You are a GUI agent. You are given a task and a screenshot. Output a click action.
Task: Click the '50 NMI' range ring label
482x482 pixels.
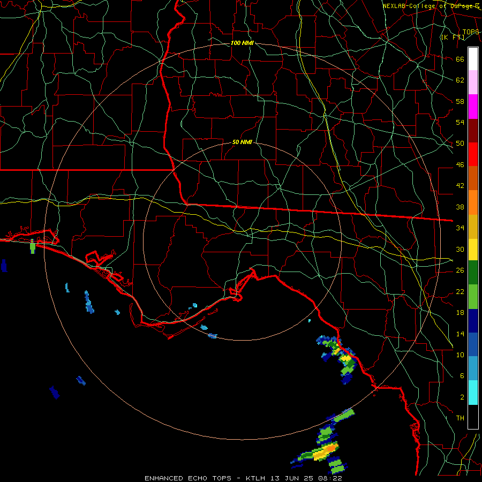pos(242,142)
